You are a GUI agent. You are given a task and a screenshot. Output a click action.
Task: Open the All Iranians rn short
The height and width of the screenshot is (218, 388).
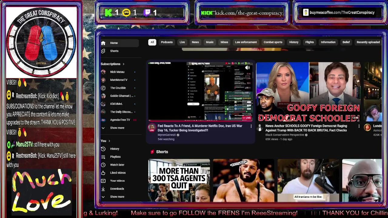pos(308,180)
